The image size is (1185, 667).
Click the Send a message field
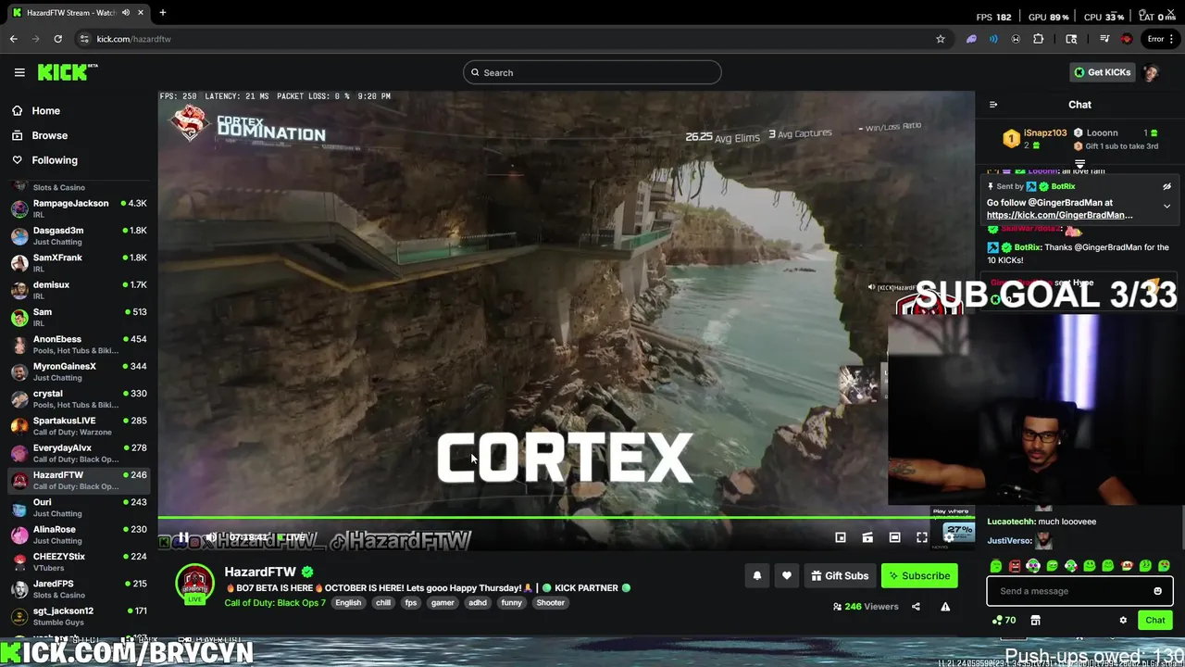point(1079,591)
